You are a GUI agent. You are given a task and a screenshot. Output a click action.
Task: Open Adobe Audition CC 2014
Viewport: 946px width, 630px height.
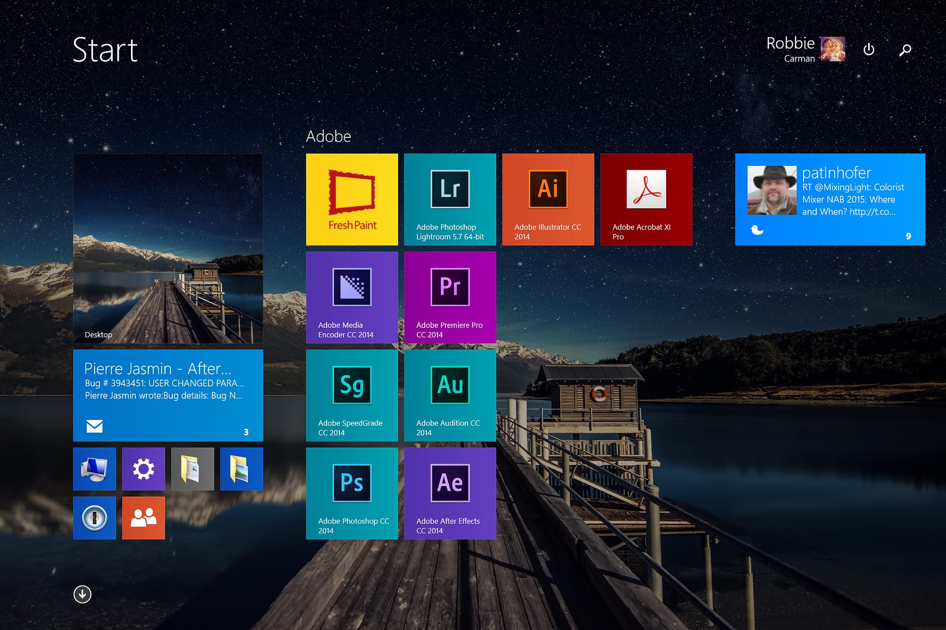pyautogui.click(x=450, y=395)
